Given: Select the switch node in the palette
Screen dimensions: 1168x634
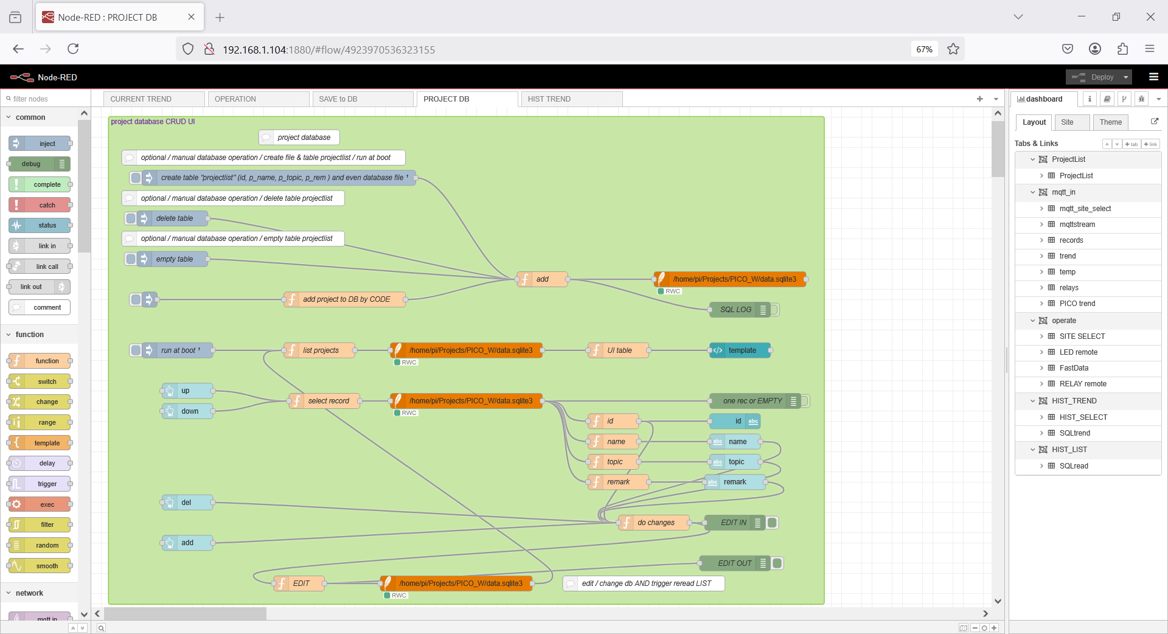Looking at the screenshot, I should tap(40, 381).
